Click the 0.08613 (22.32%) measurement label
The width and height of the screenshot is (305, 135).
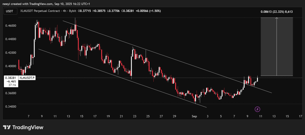(277, 12)
